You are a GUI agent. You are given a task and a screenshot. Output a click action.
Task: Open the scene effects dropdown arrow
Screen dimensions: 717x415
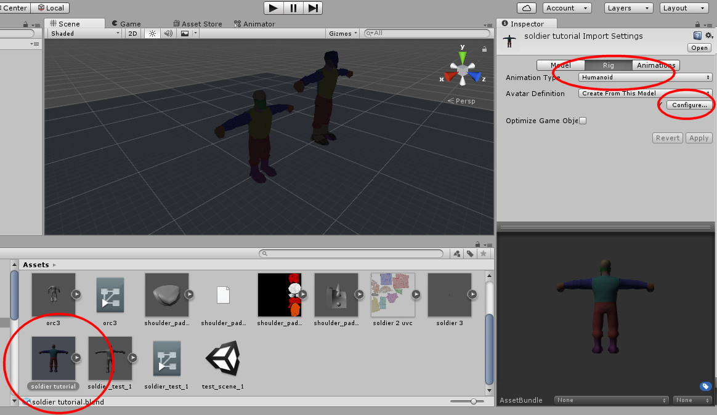(x=195, y=33)
